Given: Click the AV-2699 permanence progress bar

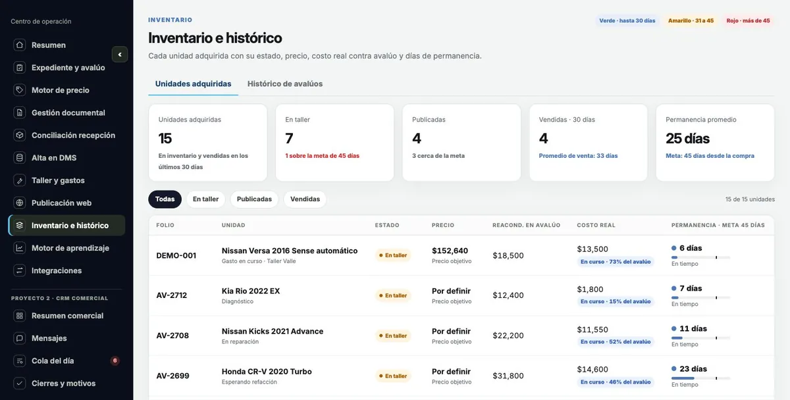Looking at the screenshot, I should (701, 378).
